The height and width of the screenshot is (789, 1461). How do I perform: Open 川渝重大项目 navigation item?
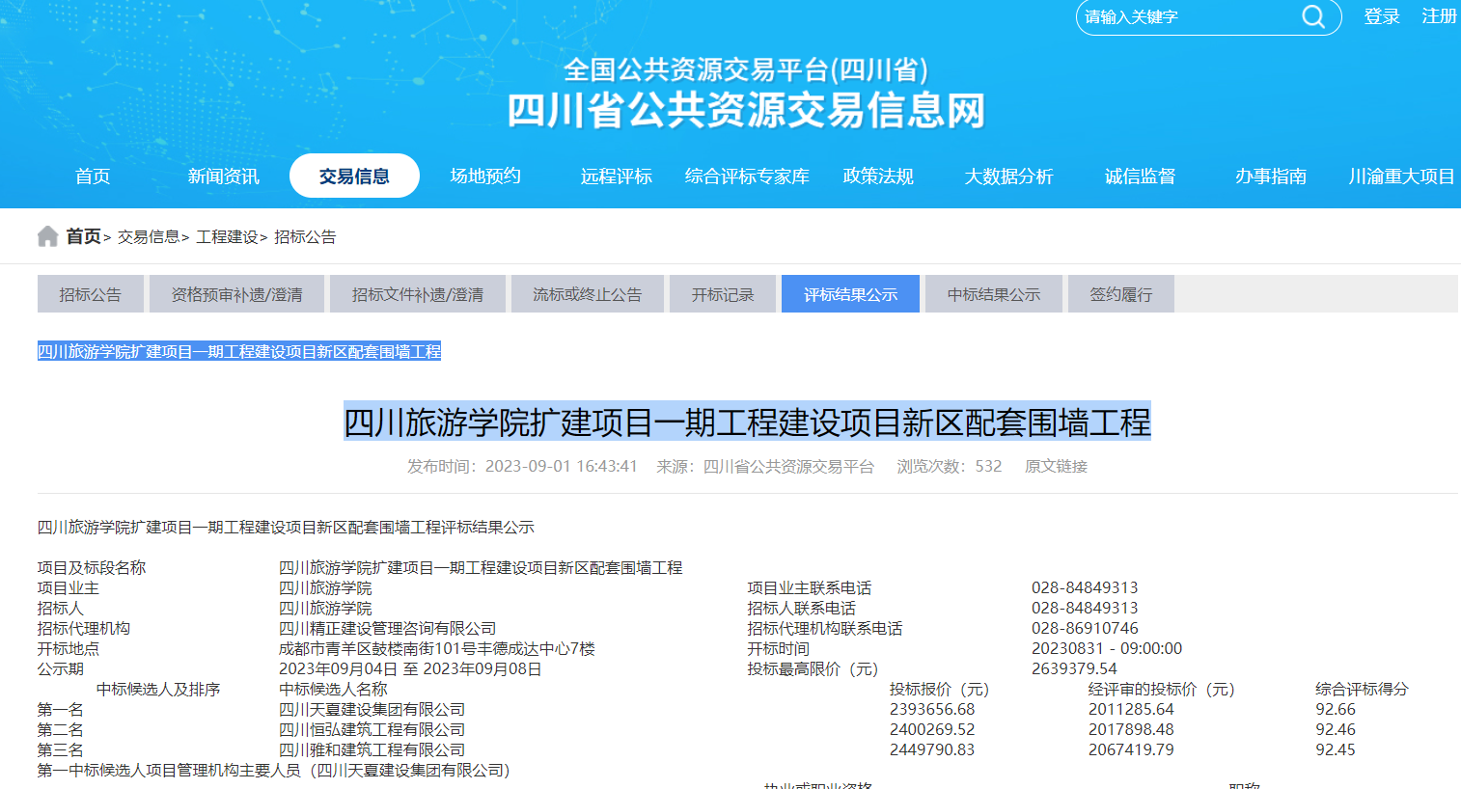click(x=1402, y=177)
